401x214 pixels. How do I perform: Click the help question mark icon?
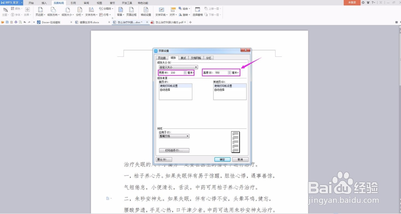click(373, 2)
